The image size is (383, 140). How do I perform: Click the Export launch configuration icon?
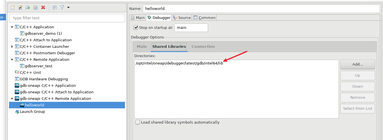28,8
